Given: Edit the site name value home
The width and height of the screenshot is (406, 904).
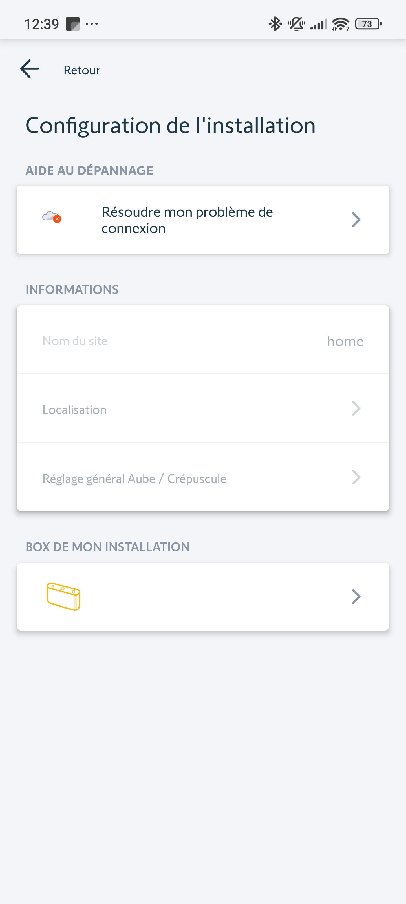Looking at the screenshot, I should pos(345,341).
